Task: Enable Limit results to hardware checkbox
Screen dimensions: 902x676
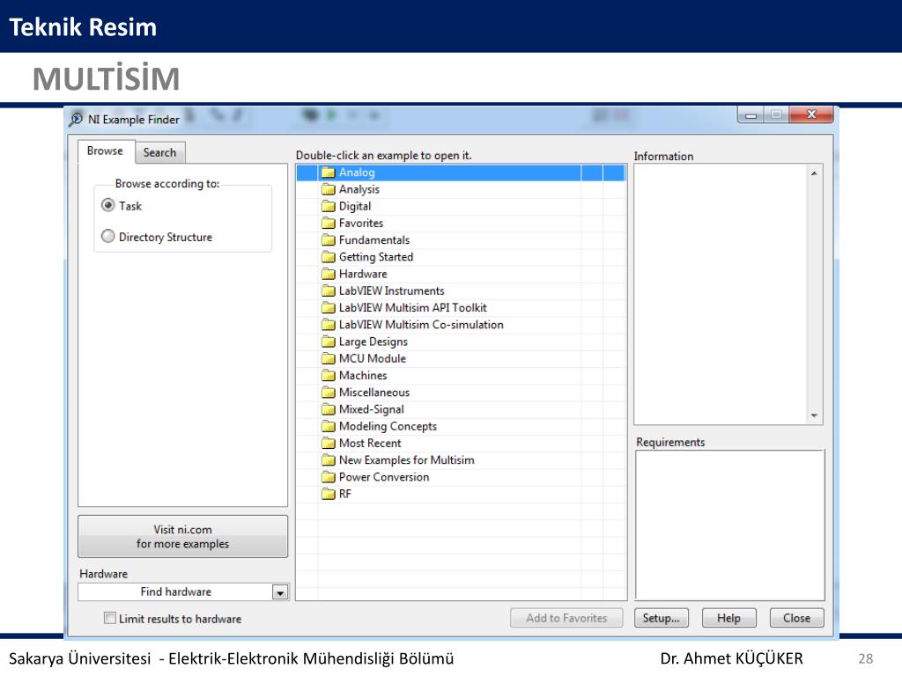Action: tap(110, 618)
